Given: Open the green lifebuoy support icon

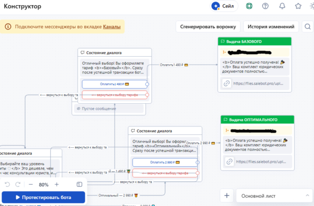Looking at the screenshot, I should 249,6.
